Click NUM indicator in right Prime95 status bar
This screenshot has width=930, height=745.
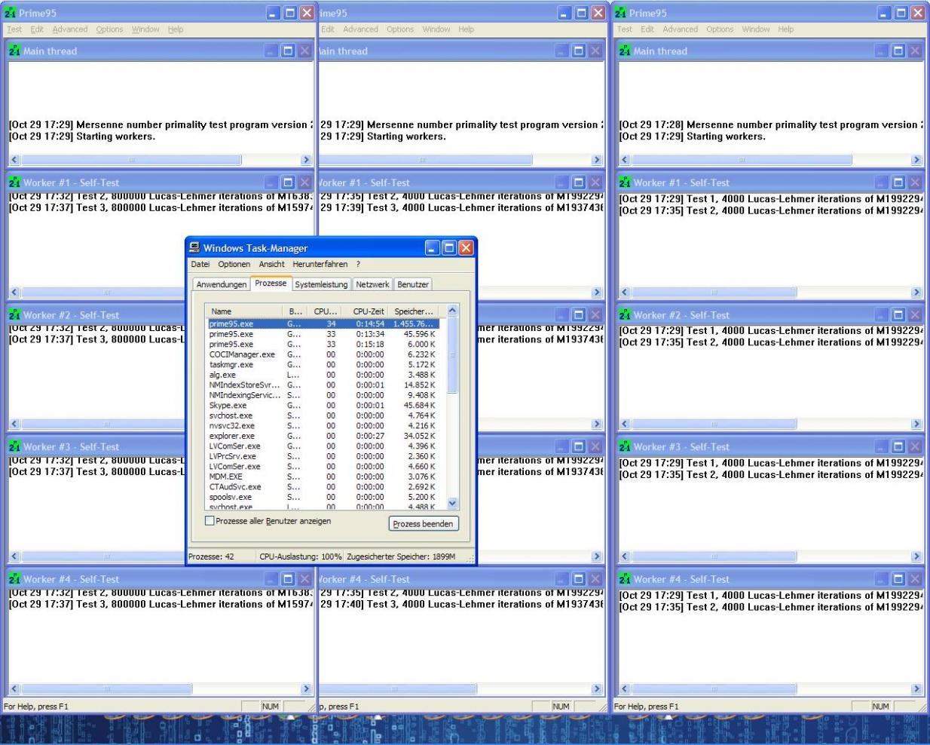880,707
